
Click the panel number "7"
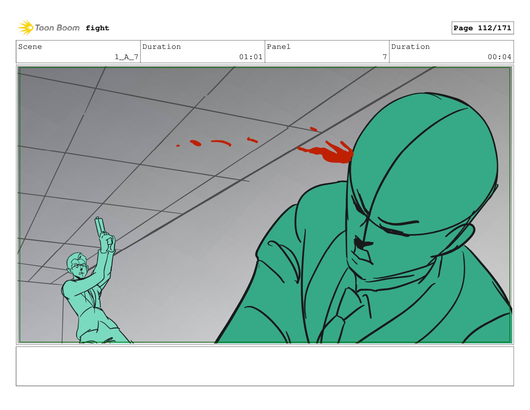pos(385,57)
